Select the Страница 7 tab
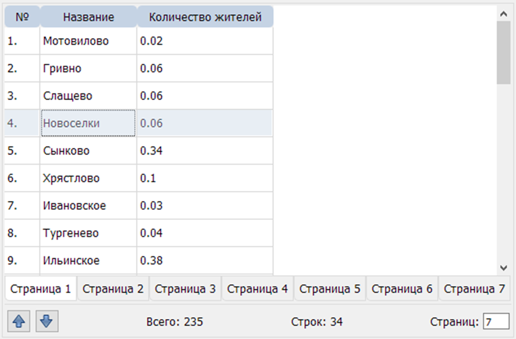The height and width of the screenshot is (339, 516). point(474,289)
